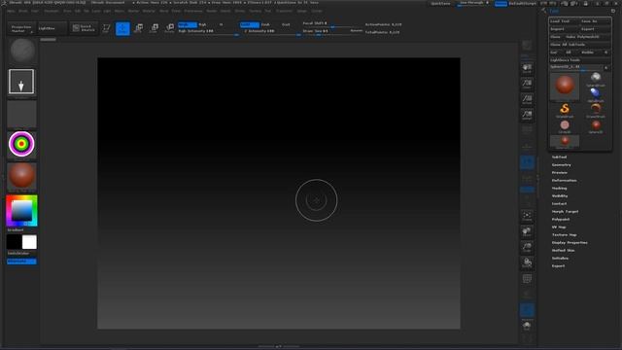Select the SphereBrush tool

pyautogui.click(x=596, y=79)
